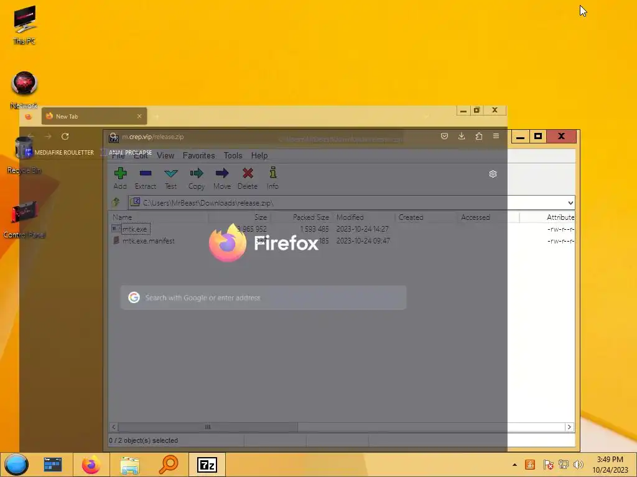The width and height of the screenshot is (637, 477).
Task: Go up one folder in 7-Zip
Action: point(116,202)
